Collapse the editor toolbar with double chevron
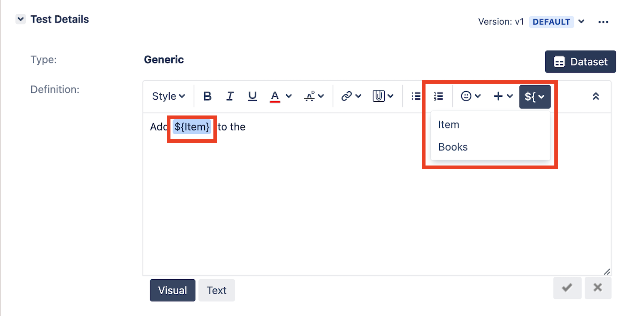Screen dimensions: 631x316 click(596, 96)
